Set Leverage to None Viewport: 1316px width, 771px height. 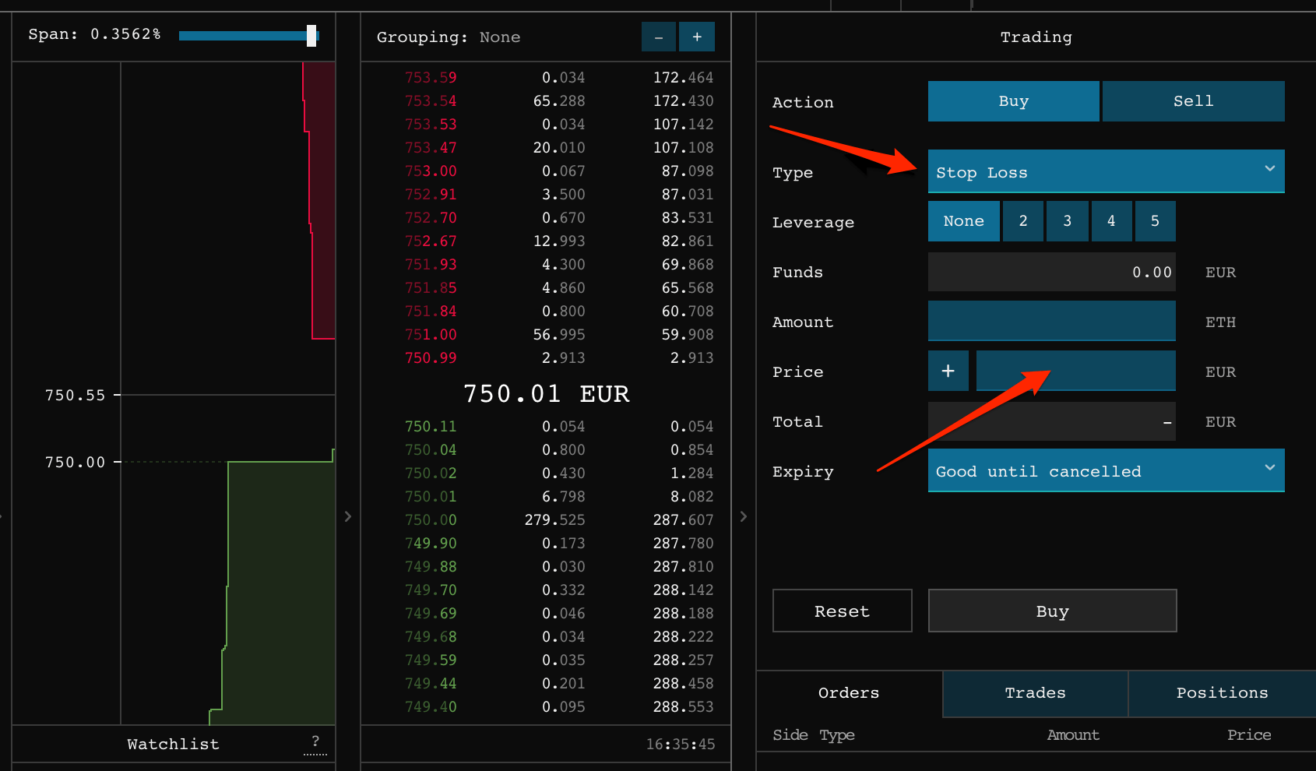point(963,220)
